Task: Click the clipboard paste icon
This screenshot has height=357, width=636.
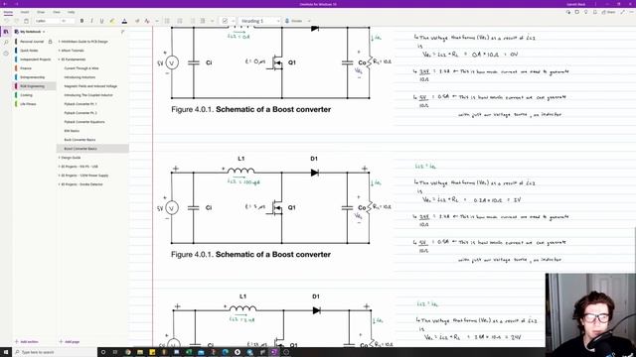Action: pyautogui.click(x=27, y=21)
